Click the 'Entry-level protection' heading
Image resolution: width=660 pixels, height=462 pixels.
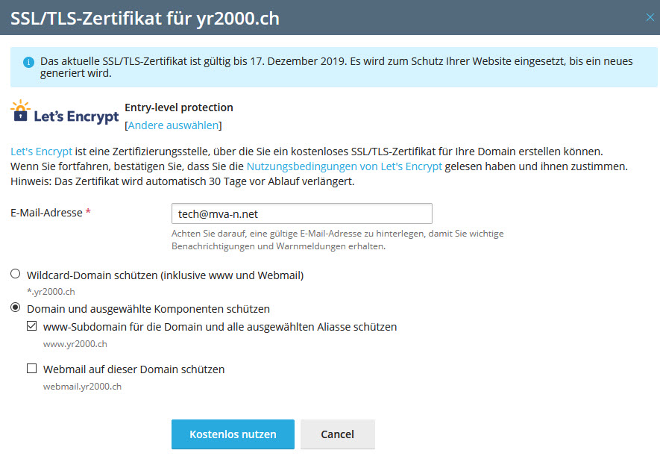[x=179, y=107]
